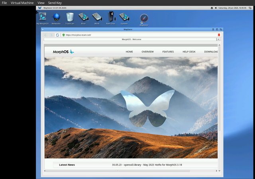Click the vertical scrollbar up arrow
Viewport: 255px width, 179px height.
point(219,45)
